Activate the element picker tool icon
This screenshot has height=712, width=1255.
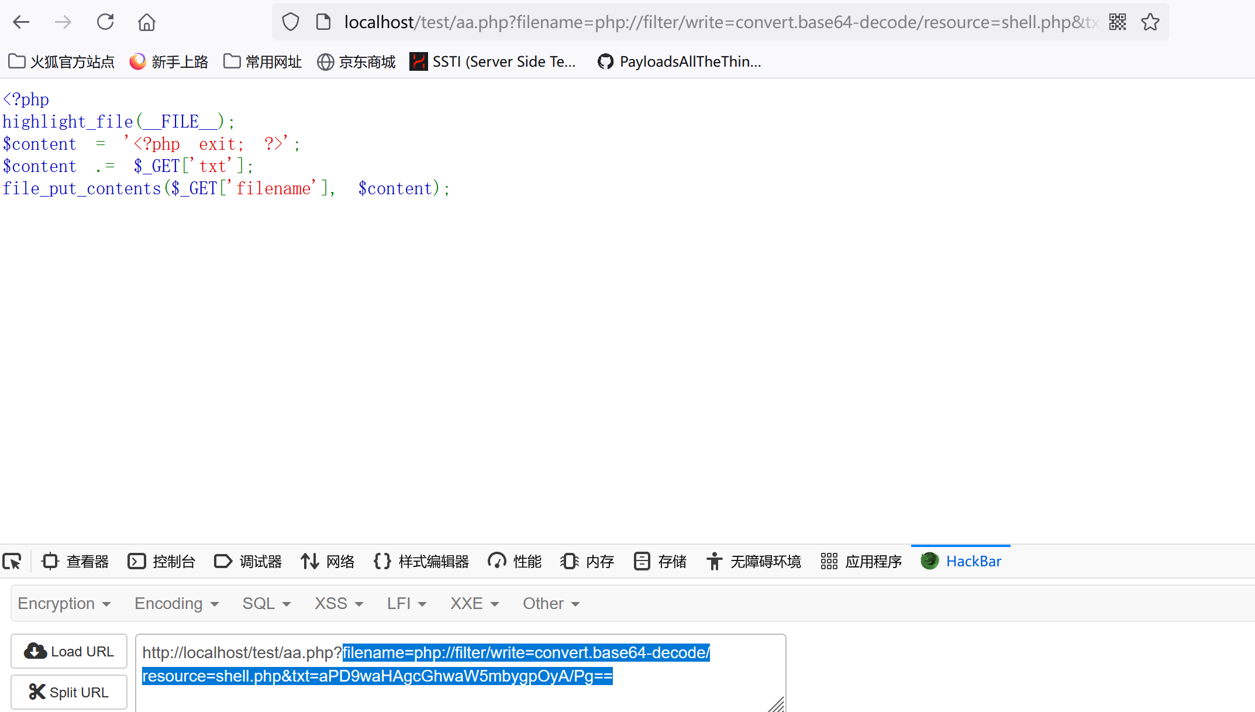click(12, 562)
